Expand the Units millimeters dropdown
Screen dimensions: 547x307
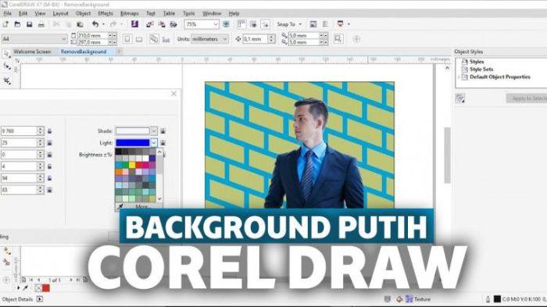[x=209, y=39]
